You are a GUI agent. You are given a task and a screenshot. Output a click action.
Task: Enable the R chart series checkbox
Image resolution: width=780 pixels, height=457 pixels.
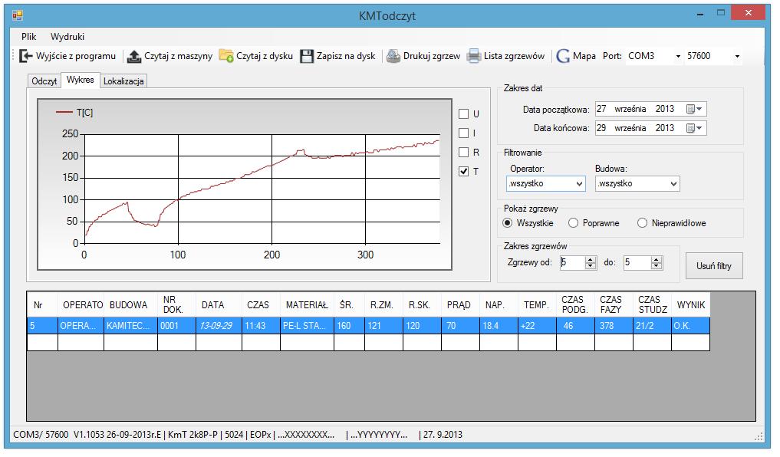click(x=463, y=152)
